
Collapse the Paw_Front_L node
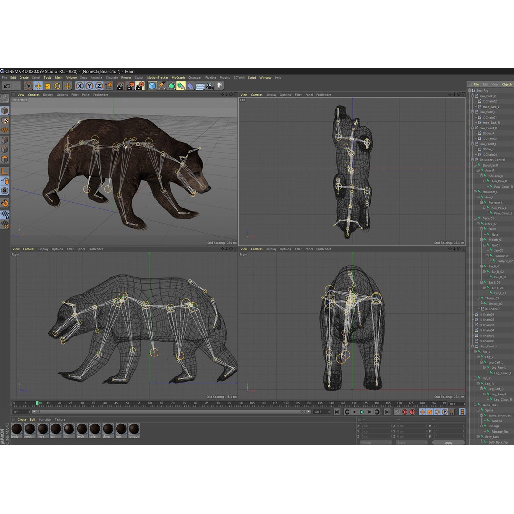[473, 144]
